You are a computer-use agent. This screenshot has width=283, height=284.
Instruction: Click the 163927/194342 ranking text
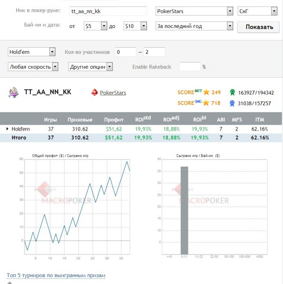(256, 93)
